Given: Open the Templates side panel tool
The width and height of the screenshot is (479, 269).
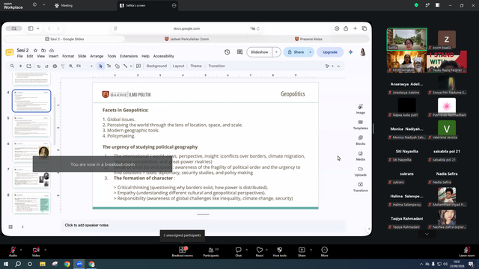Looking at the screenshot, I should [x=361, y=125].
